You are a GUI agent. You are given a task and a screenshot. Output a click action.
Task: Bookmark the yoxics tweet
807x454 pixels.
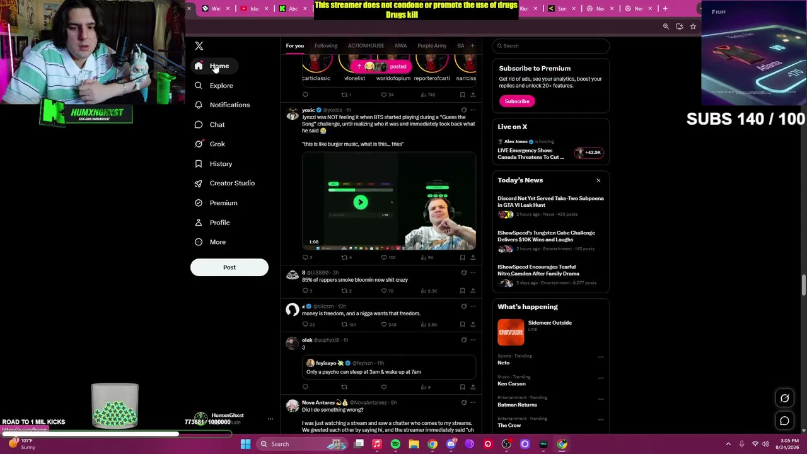tap(462, 257)
